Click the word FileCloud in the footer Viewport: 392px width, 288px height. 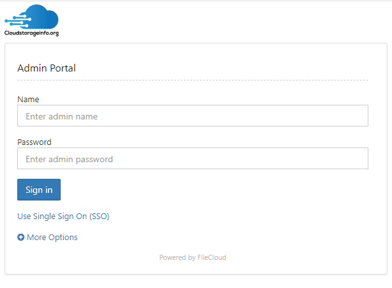point(212,257)
